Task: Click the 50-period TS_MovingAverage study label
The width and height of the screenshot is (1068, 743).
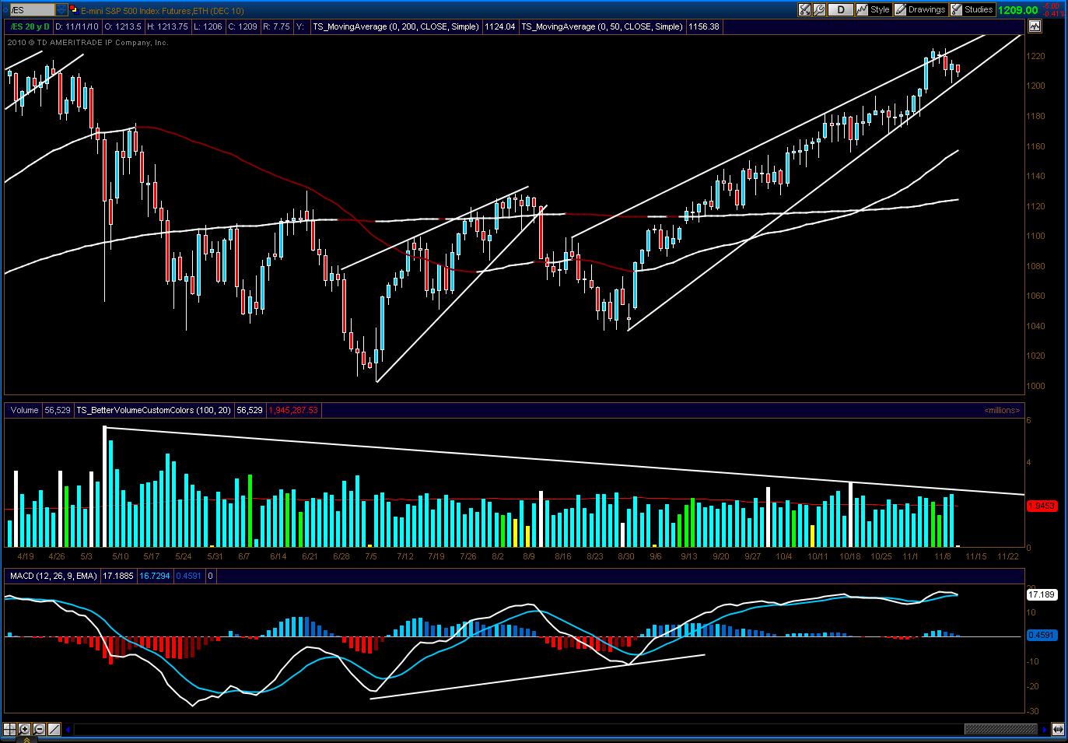Action: point(603,26)
